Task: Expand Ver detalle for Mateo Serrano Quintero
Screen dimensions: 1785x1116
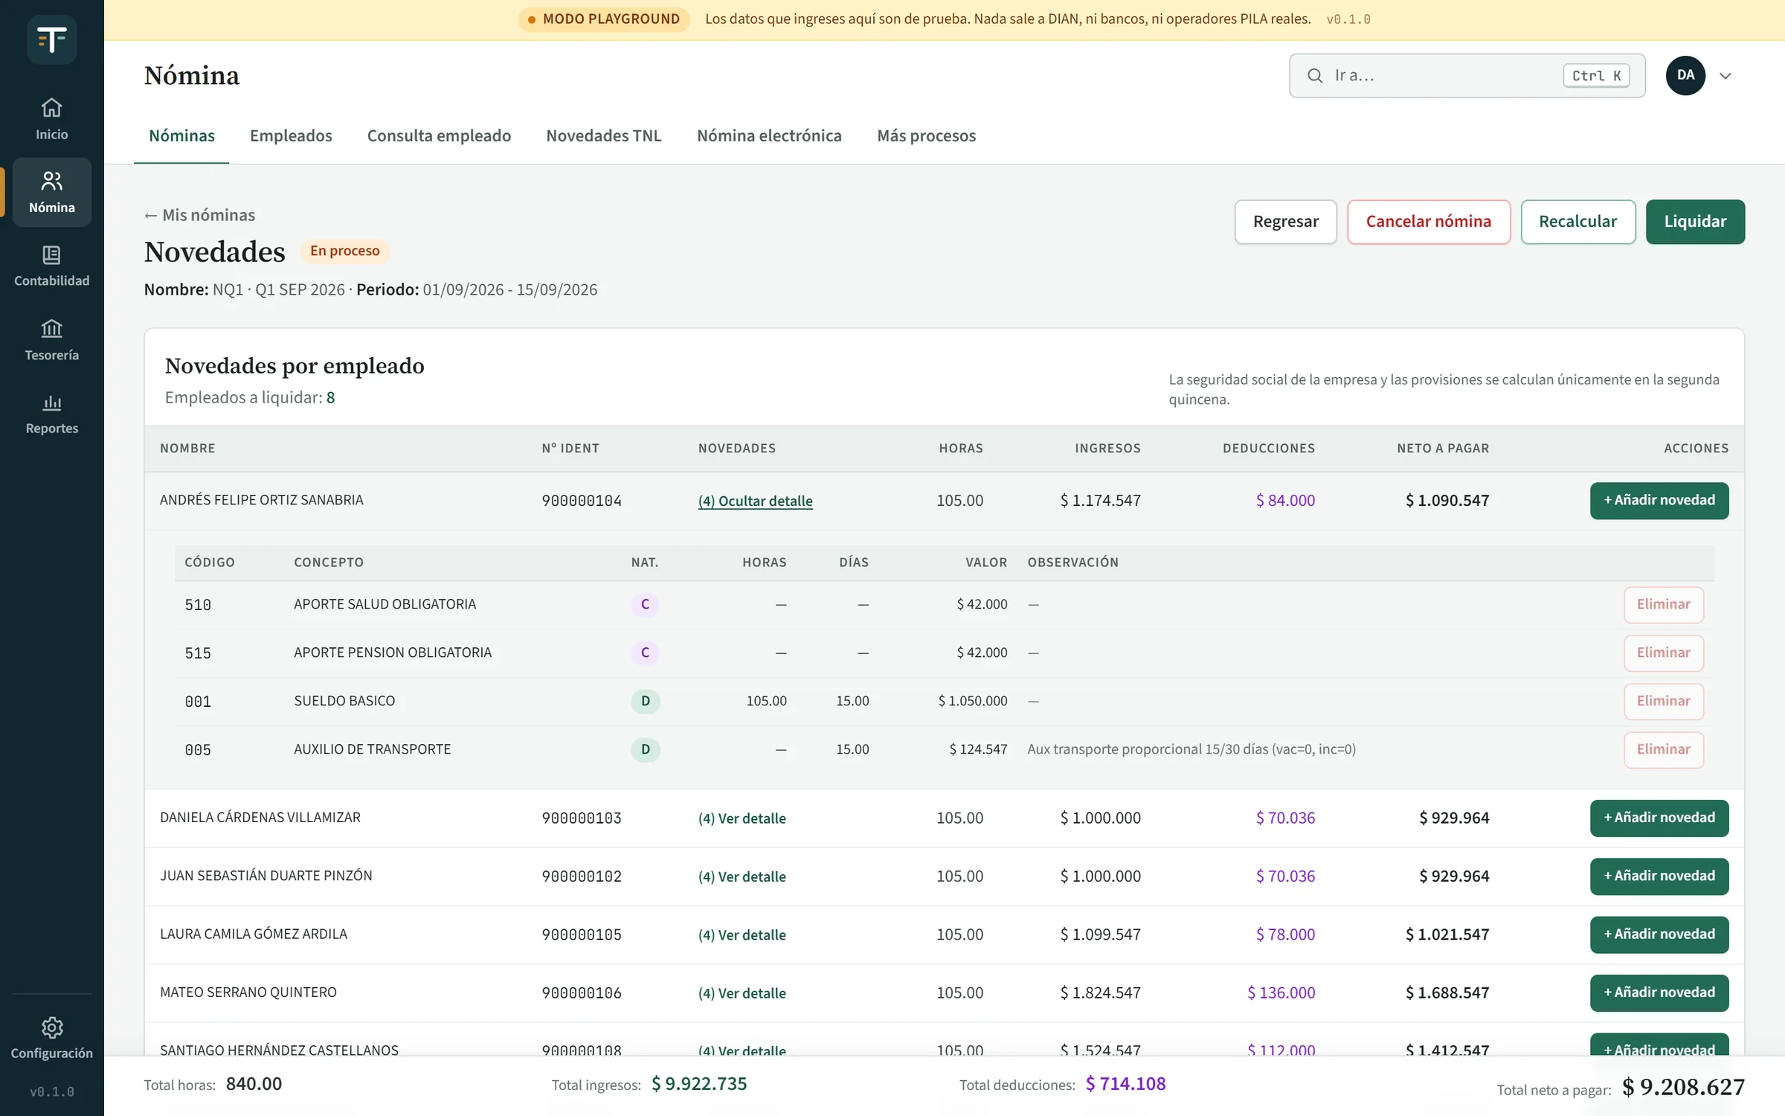Action: 742,993
